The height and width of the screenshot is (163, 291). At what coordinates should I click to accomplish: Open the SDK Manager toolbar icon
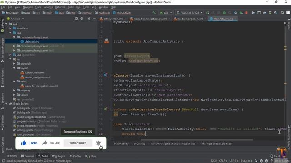[x=276, y=13]
